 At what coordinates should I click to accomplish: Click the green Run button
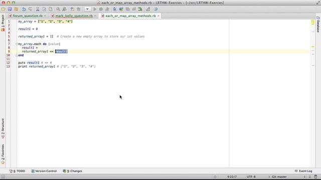95,9
